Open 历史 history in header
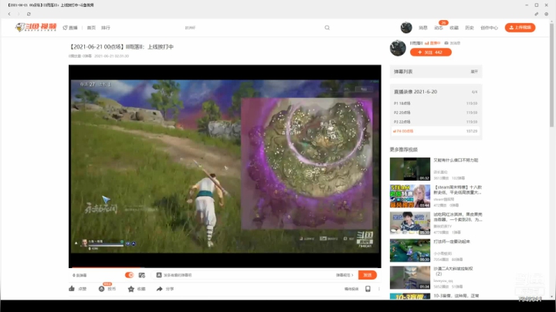The width and height of the screenshot is (556, 312). (470, 28)
